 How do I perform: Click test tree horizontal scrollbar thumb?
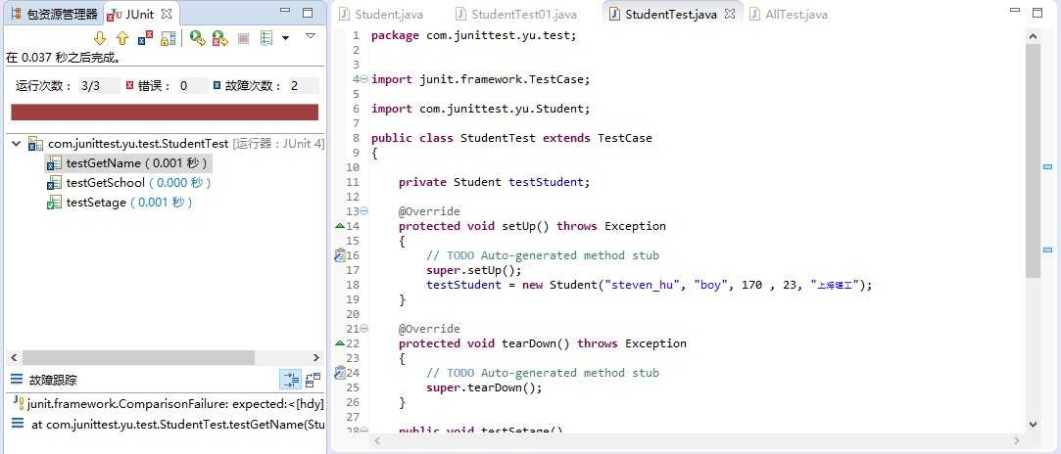pos(138,357)
